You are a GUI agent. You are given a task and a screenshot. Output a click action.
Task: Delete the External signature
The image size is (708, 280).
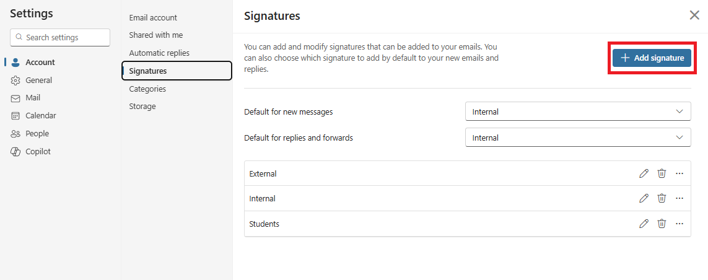point(662,173)
